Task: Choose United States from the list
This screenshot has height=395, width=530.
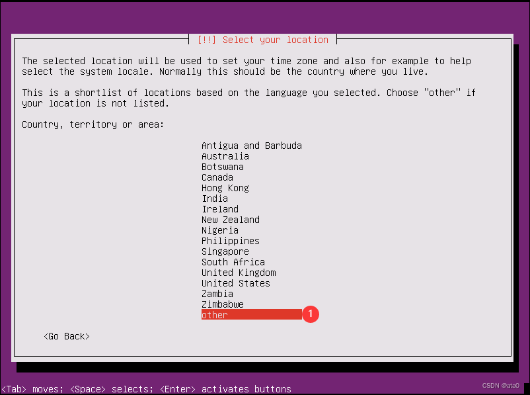Action: click(x=236, y=283)
